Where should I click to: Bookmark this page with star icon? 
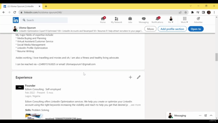tap(186, 12)
